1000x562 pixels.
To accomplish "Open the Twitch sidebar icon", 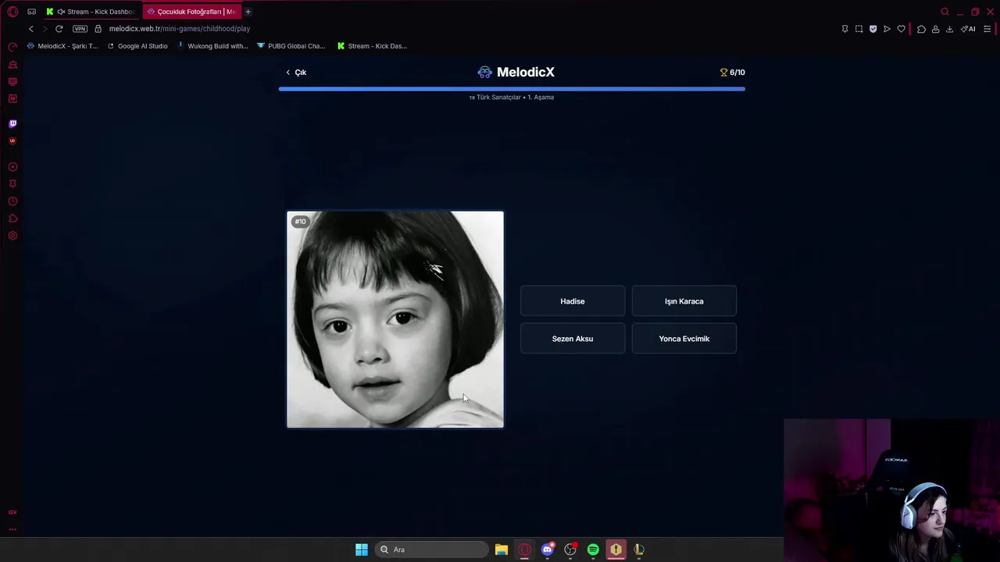I will 12,123.
